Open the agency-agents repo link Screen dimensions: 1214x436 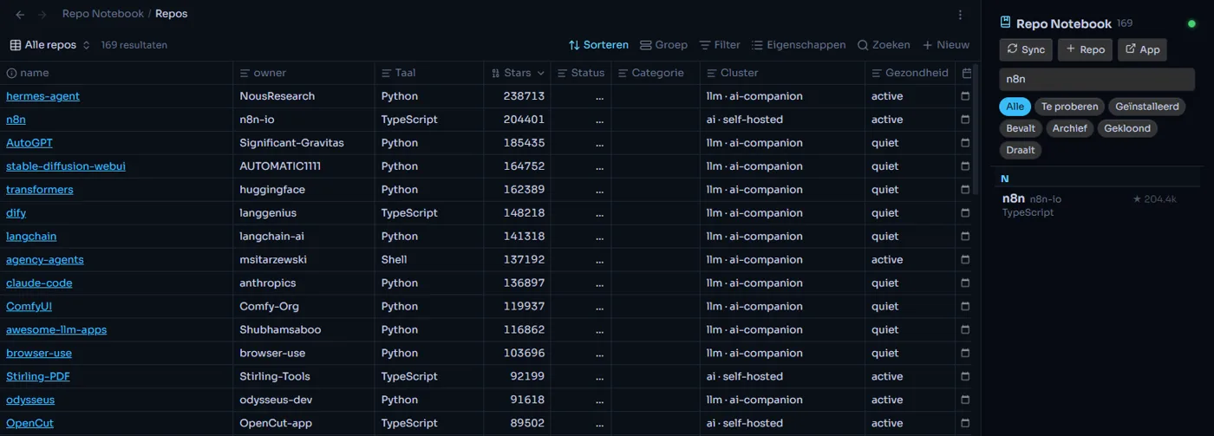click(45, 260)
